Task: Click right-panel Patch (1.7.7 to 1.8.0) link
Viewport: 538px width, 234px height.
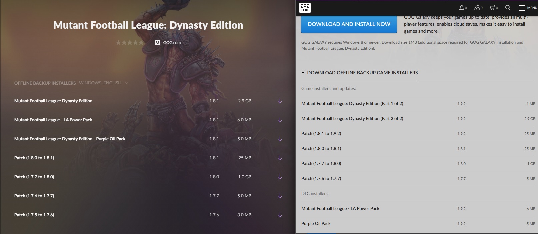Action: click(x=321, y=164)
